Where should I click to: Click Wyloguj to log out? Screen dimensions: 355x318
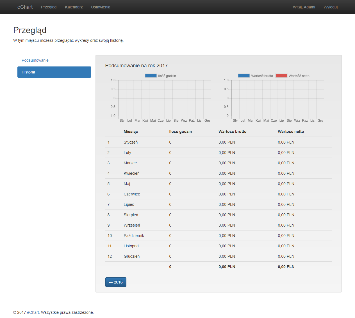click(x=330, y=7)
